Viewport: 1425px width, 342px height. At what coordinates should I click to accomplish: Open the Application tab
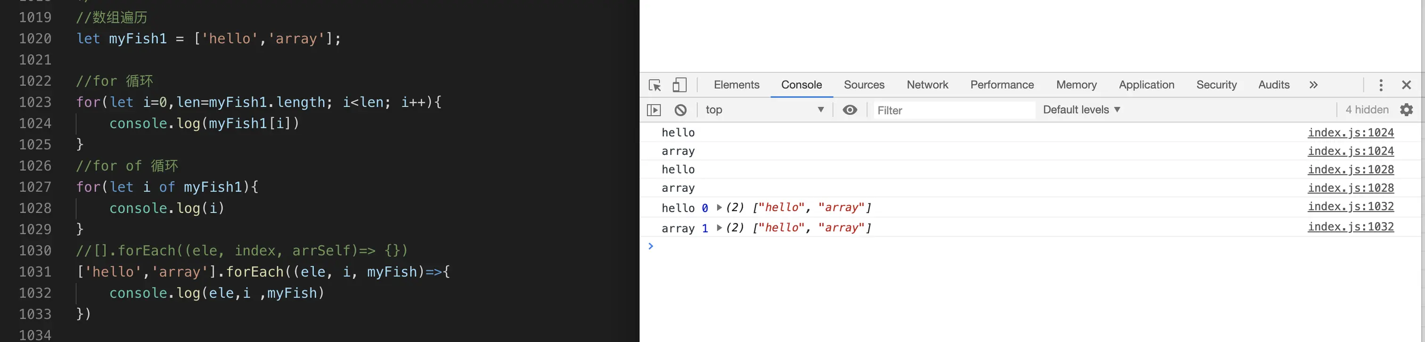(x=1146, y=85)
